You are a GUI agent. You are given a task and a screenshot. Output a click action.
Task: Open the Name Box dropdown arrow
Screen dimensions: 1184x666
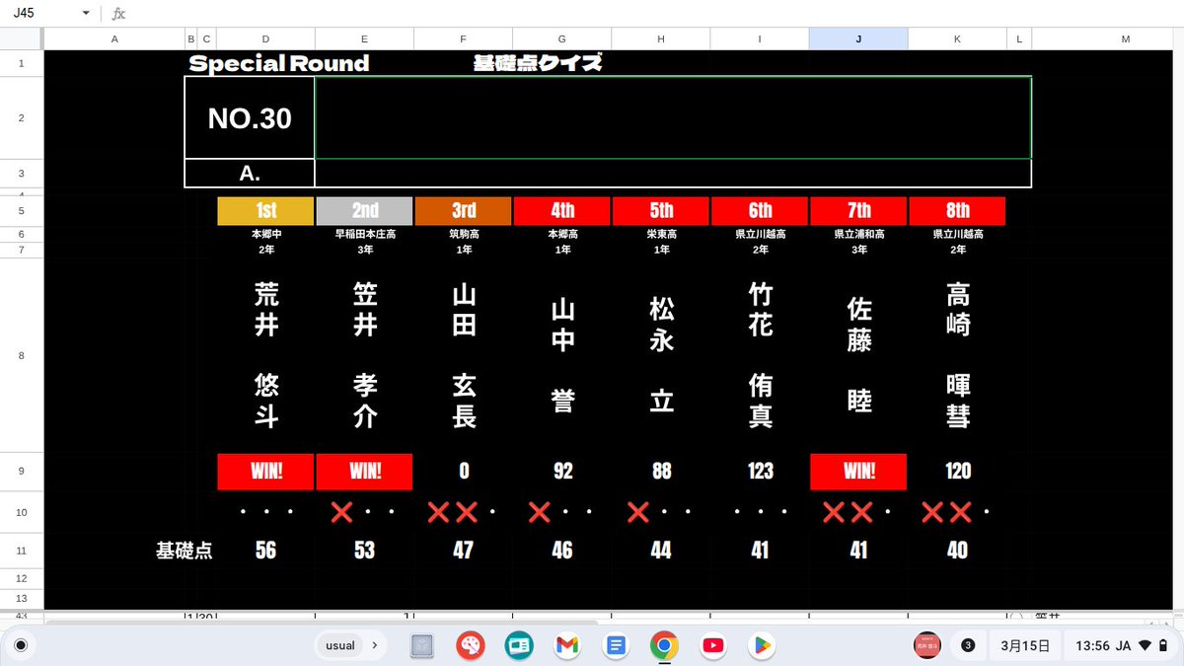86,14
